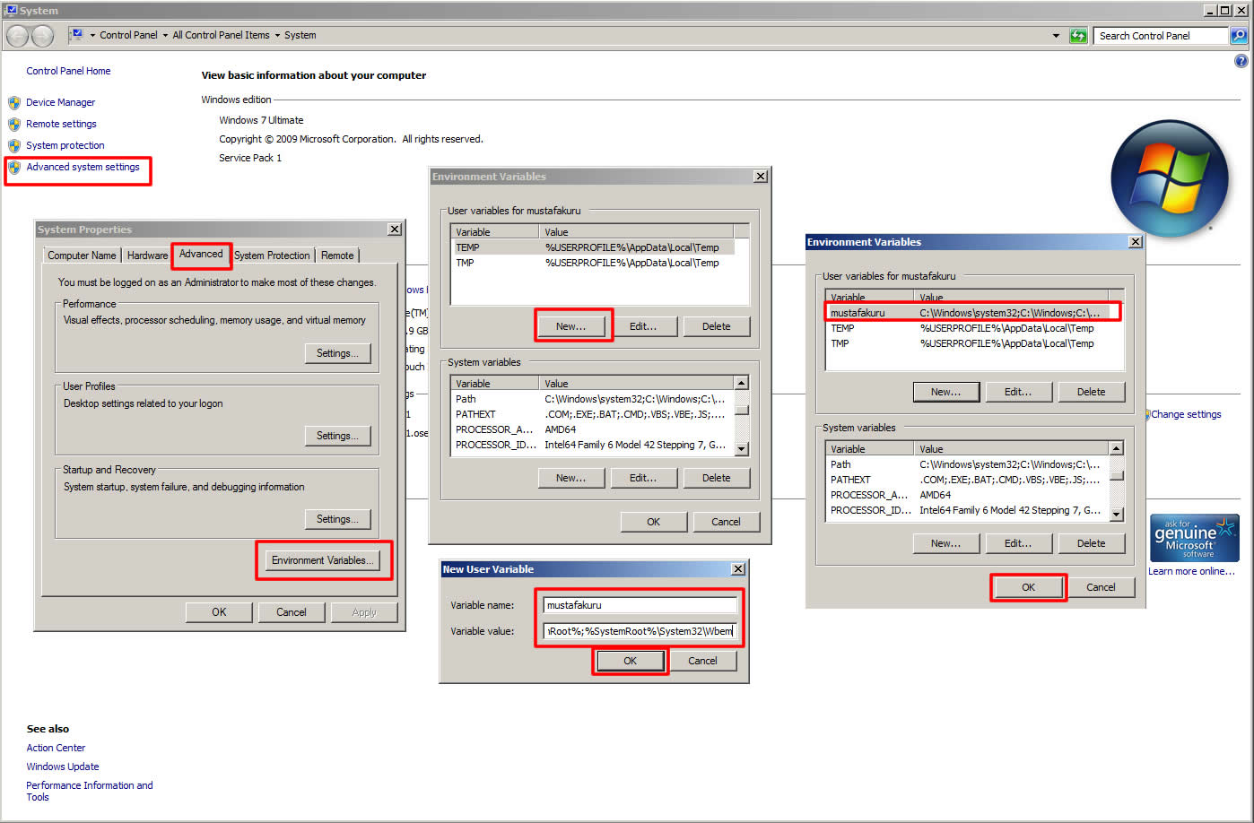The height and width of the screenshot is (823, 1254).
Task: Click the shield icon beside Device Manager
Action: click(14, 103)
